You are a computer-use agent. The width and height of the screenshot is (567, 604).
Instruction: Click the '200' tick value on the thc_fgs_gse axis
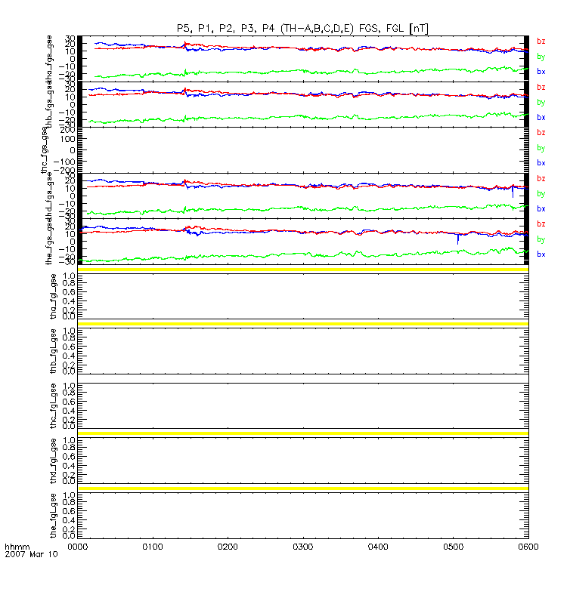[68, 130]
